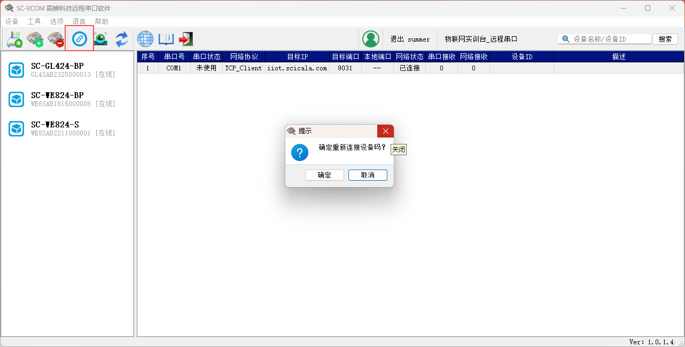This screenshot has width=685, height=347.
Task: Click the add serial port icon
Action: pos(35,39)
